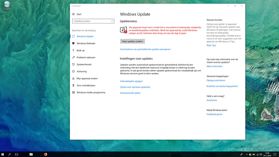279x157 pixels.
Task: Click the Assistentie help link
Action: (x=212, y=100)
